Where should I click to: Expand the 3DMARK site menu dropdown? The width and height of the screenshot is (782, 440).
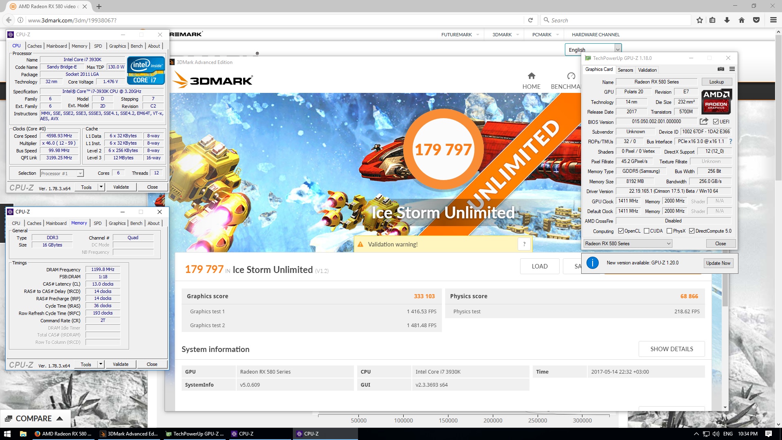[x=518, y=35]
